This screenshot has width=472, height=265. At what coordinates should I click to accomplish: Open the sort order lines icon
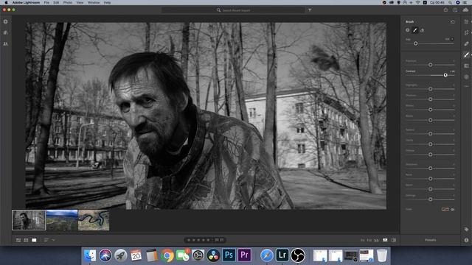click(46, 240)
